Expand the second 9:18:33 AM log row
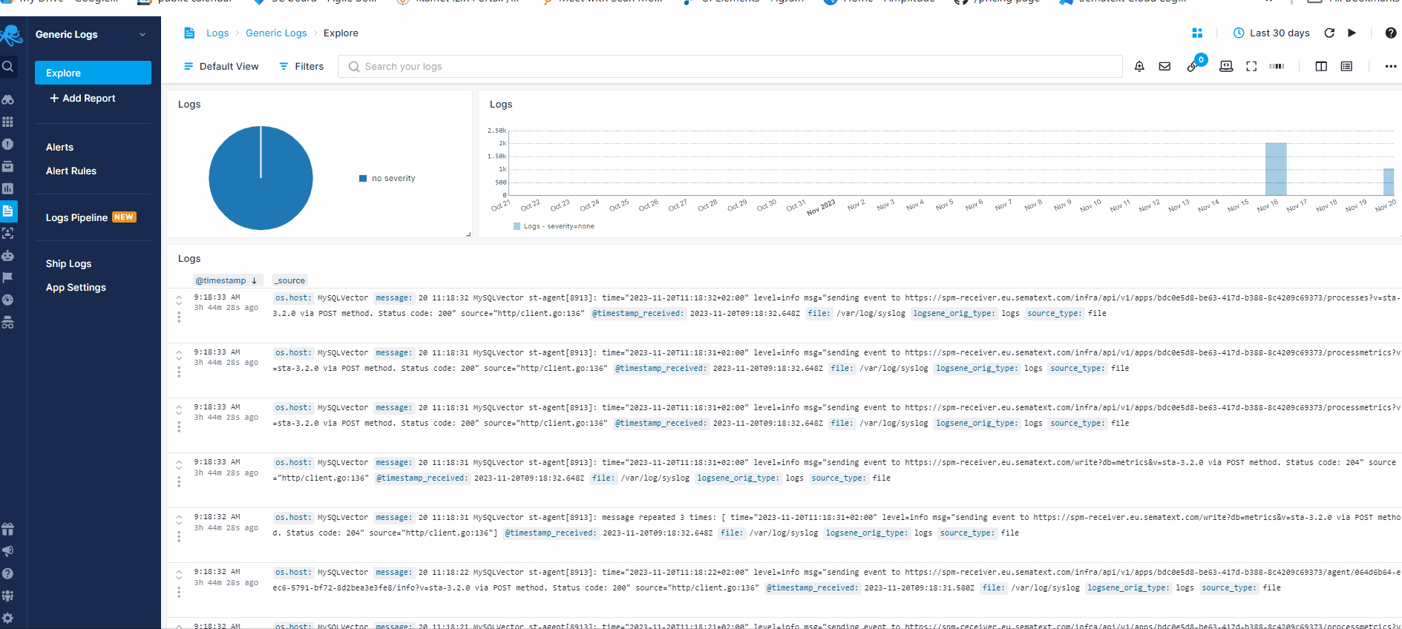Screen dimensions: 1402x629 (x=179, y=355)
